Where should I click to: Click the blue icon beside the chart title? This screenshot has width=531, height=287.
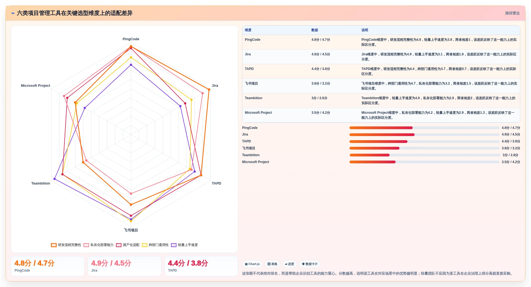pyautogui.click(x=13, y=13)
